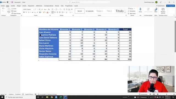Align text to the left
The width and height of the screenshot is (176, 99).
tap(53, 12)
